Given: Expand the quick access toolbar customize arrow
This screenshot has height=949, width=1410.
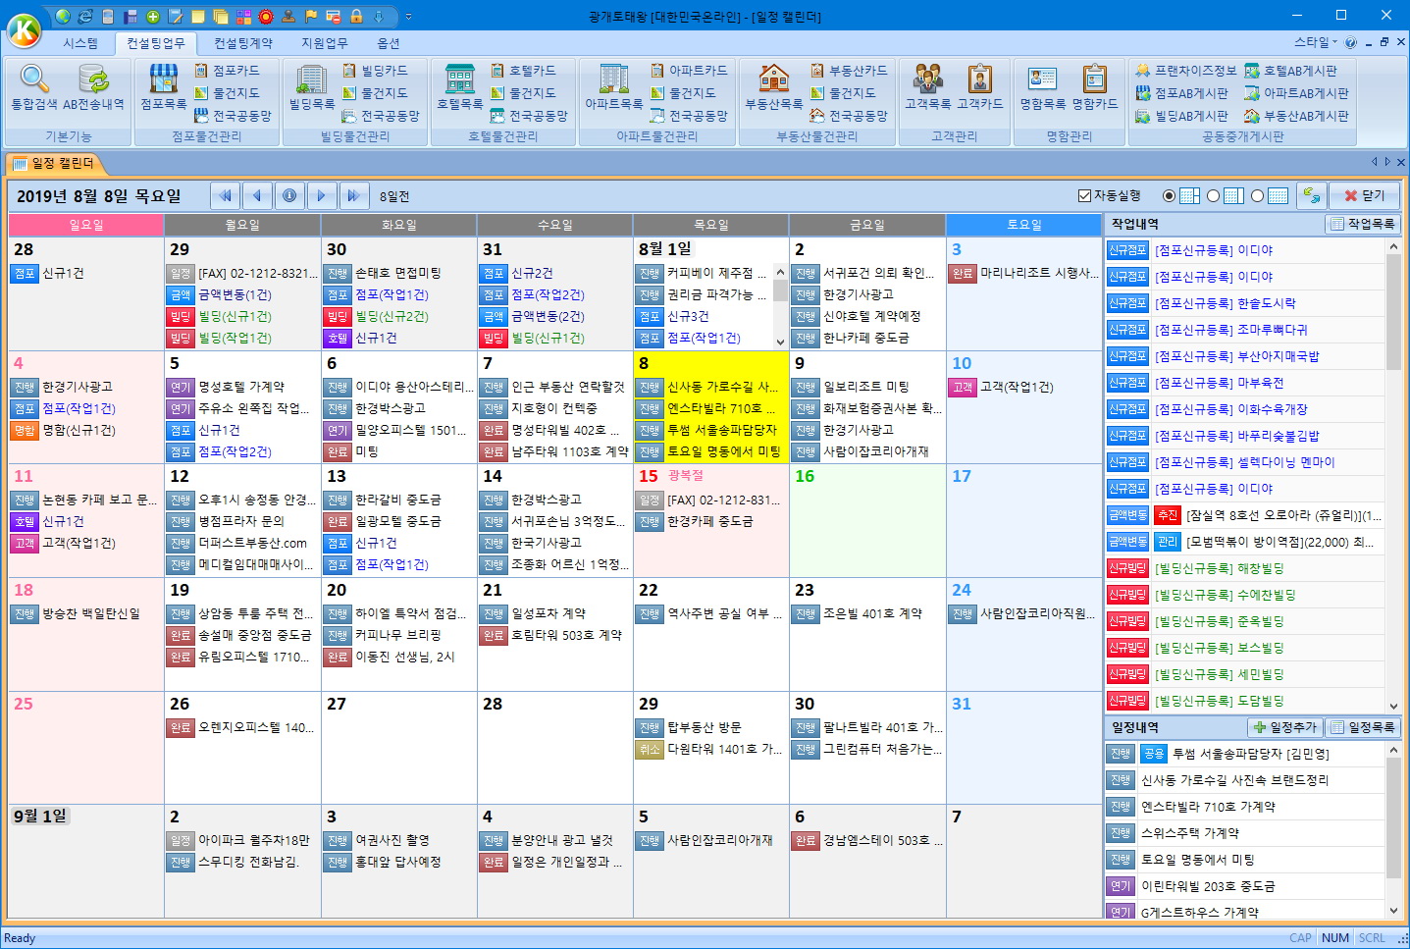Looking at the screenshot, I should click(x=408, y=17).
